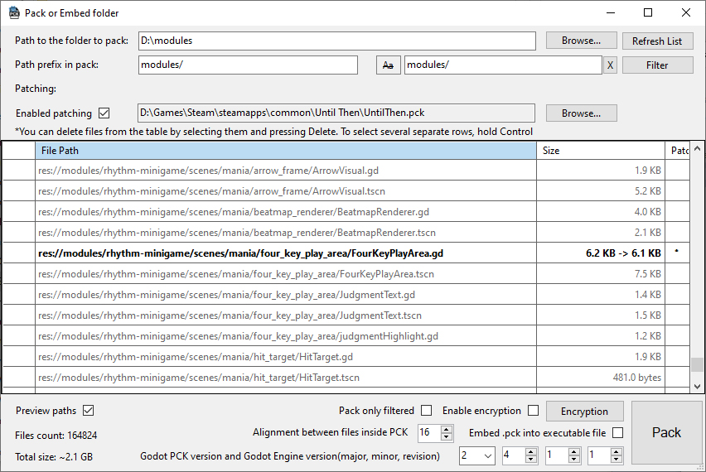Click the 6.2 KB -> 6.1 KB size cell
Viewport: 706px width, 472px height.
point(601,253)
